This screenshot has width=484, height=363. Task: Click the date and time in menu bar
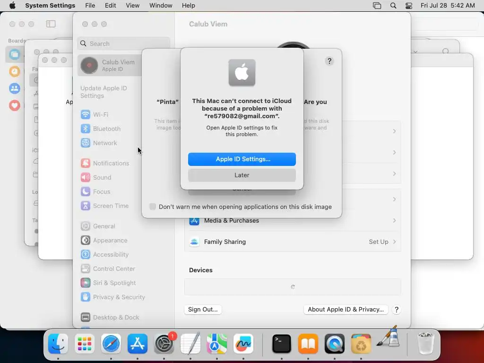pos(448,6)
